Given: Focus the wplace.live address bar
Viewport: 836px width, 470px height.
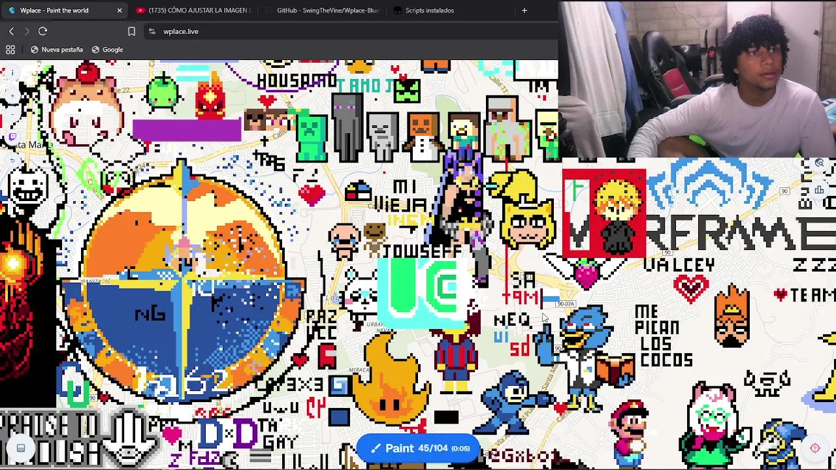Looking at the screenshot, I should click(x=349, y=31).
